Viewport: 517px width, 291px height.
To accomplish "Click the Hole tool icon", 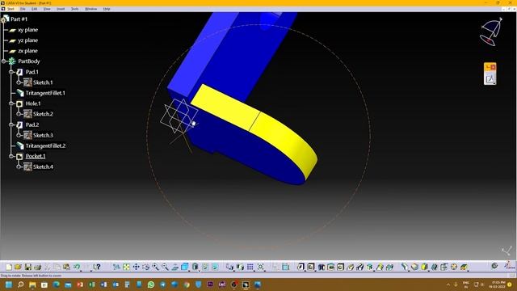I will click(340, 267).
